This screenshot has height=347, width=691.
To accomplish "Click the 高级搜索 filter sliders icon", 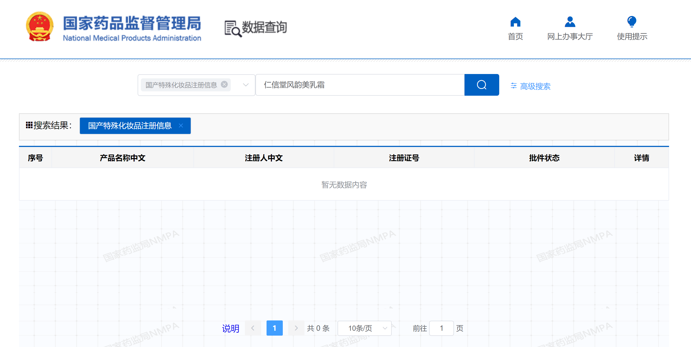I will 513,86.
